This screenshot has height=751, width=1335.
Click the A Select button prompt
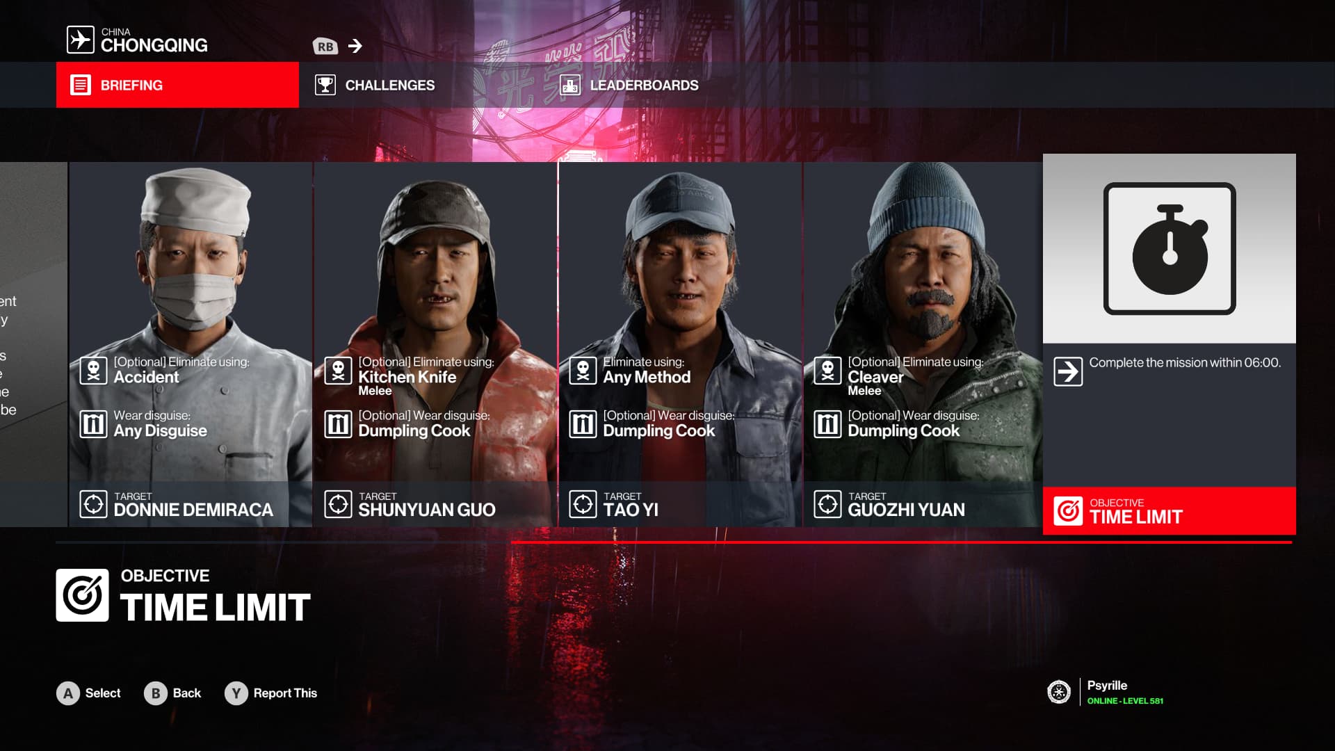pos(88,693)
